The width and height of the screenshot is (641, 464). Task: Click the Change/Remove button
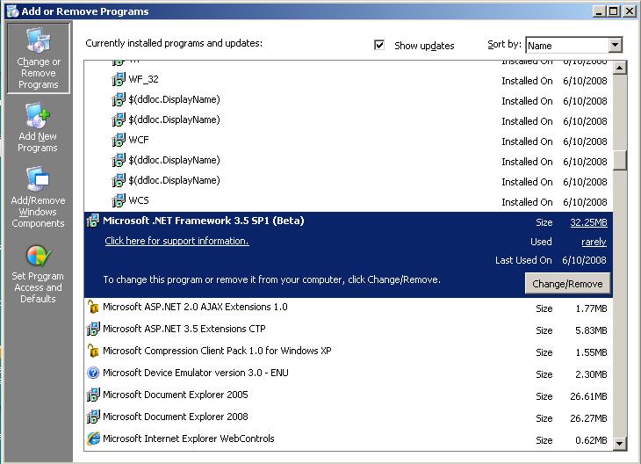click(x=567, y=284)
